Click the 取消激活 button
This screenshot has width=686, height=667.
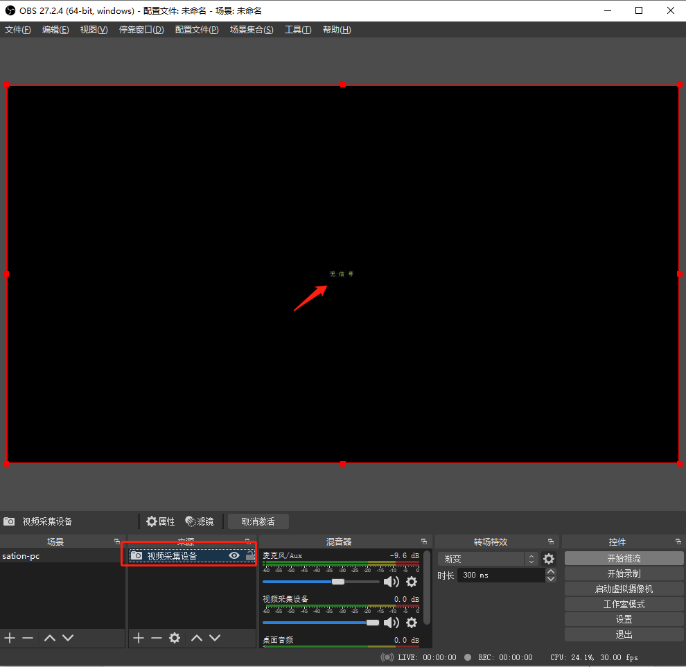pos(258,521)
